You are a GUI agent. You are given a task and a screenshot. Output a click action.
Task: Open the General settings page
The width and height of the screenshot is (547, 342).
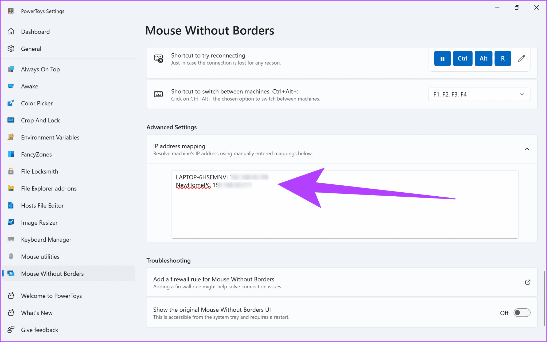point(31,49)
